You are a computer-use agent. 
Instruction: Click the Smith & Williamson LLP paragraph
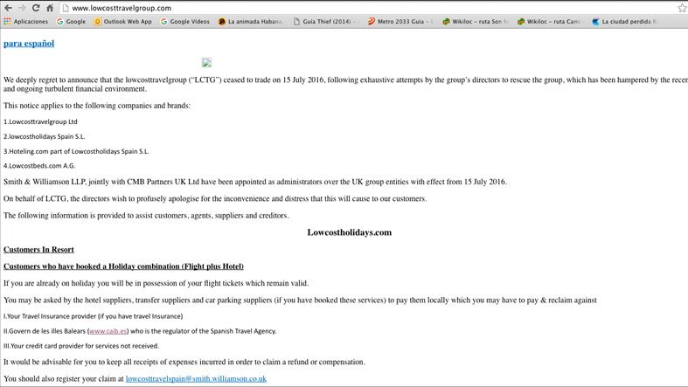(x=255, y=182)
